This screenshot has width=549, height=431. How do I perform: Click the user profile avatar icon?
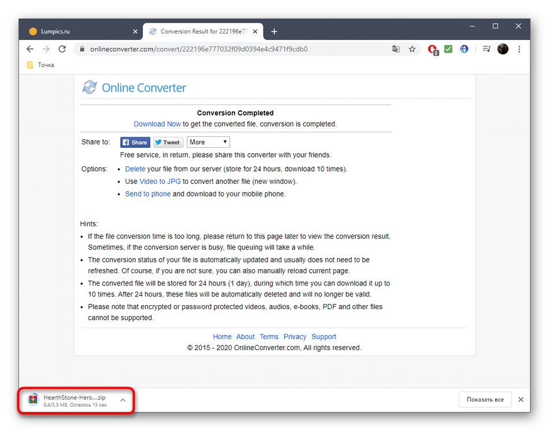point(502,49)
